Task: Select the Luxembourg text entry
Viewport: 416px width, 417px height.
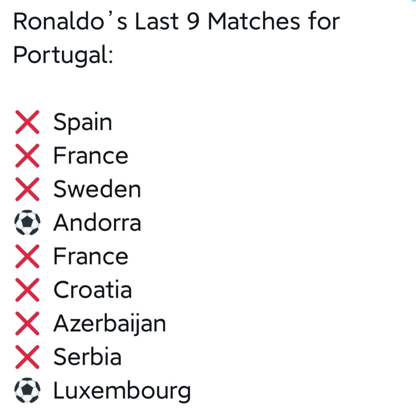Action: (x=122, y=391)
